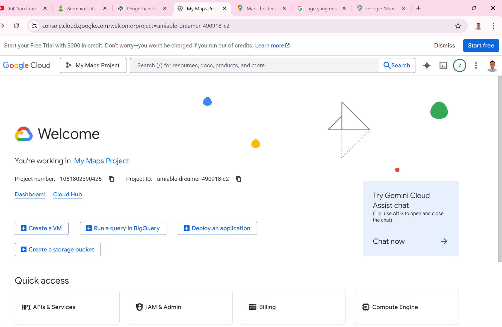502x327 pixels.
Task: Click project ID amiable-dreamer-490918-c2 text
Action: pos(193,179)
